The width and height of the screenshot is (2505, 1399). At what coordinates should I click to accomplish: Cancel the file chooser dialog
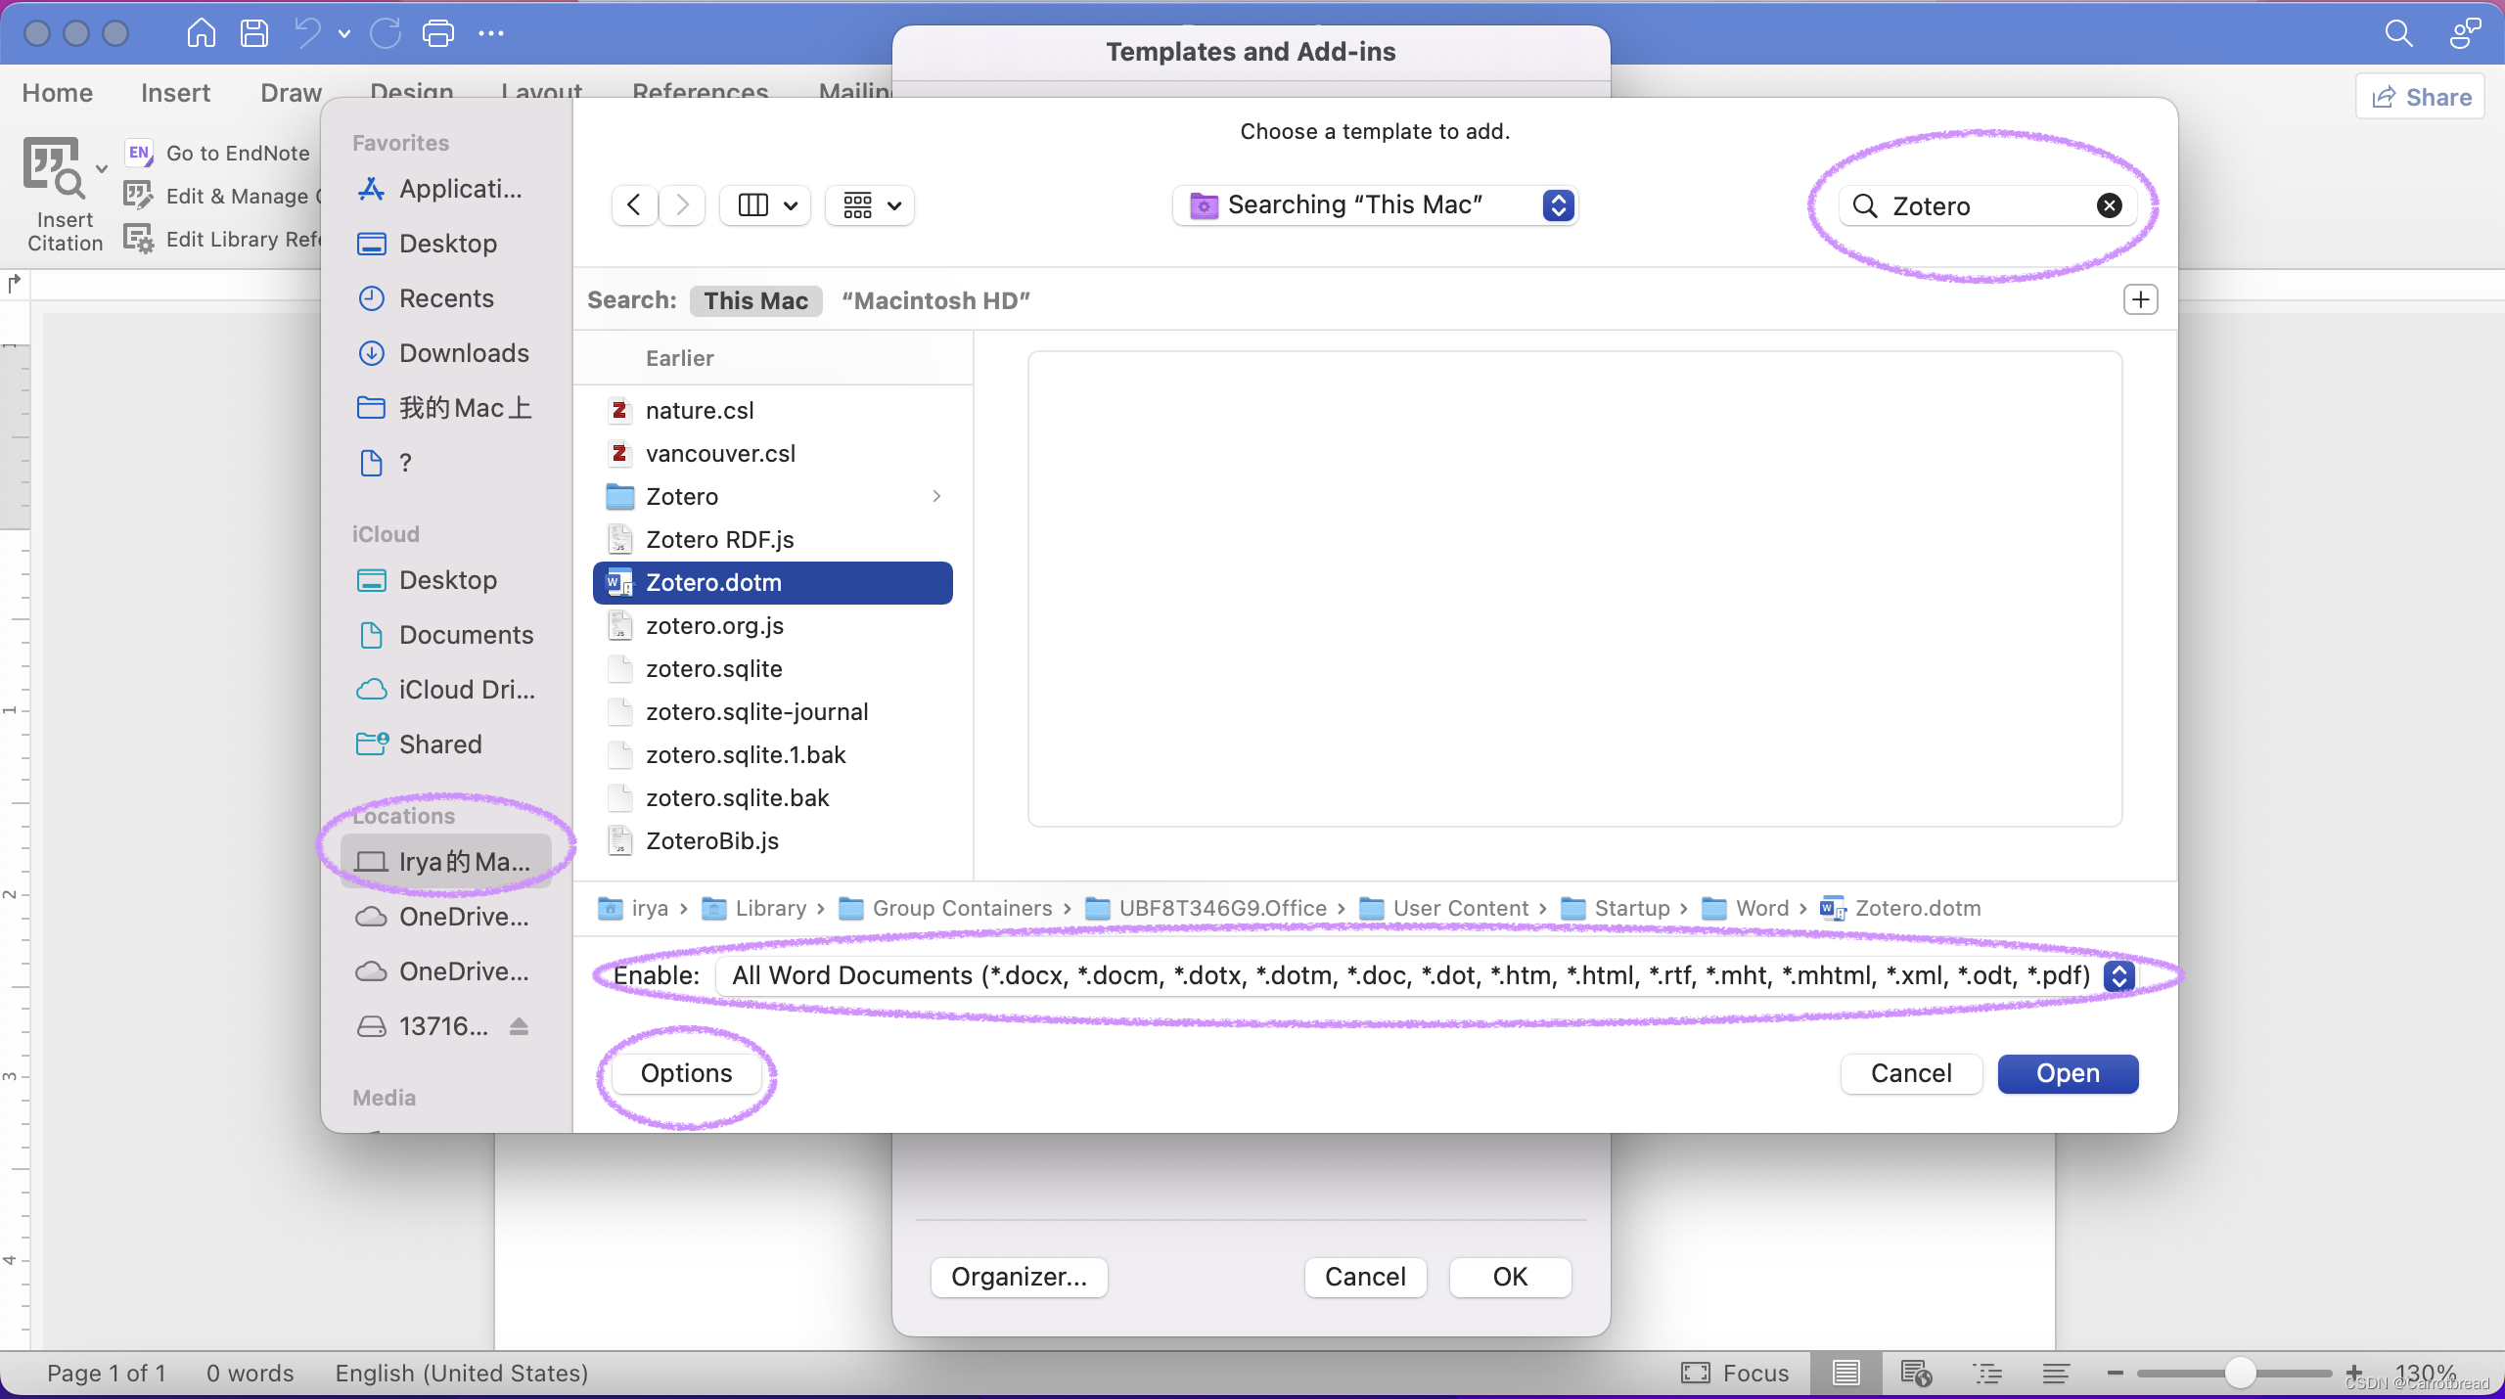(1911, 1073)
